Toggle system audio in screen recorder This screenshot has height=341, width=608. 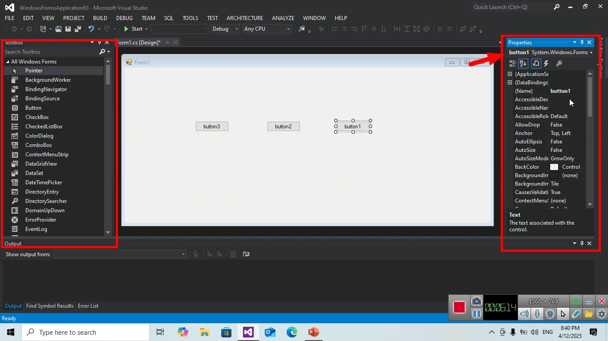click(524, 314)
